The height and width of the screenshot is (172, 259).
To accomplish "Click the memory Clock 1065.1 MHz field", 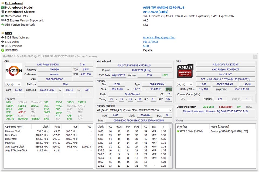I will (x=117, y=89).
